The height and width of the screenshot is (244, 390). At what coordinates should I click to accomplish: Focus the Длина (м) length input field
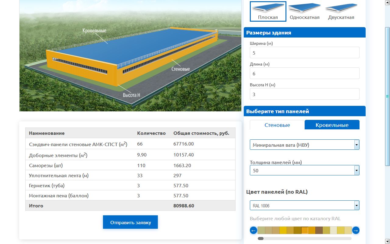click(x=305, y=73)
